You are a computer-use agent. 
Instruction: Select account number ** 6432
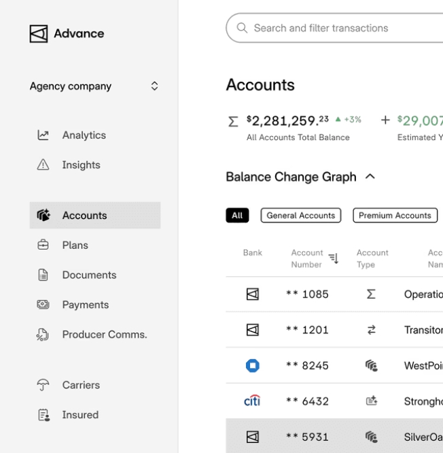307,401
